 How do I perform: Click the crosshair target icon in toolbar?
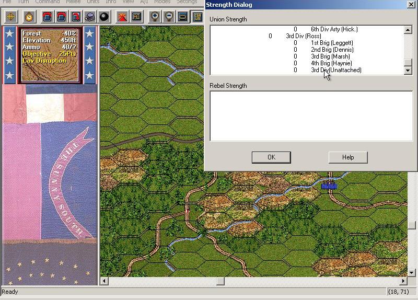pos(10,16)
